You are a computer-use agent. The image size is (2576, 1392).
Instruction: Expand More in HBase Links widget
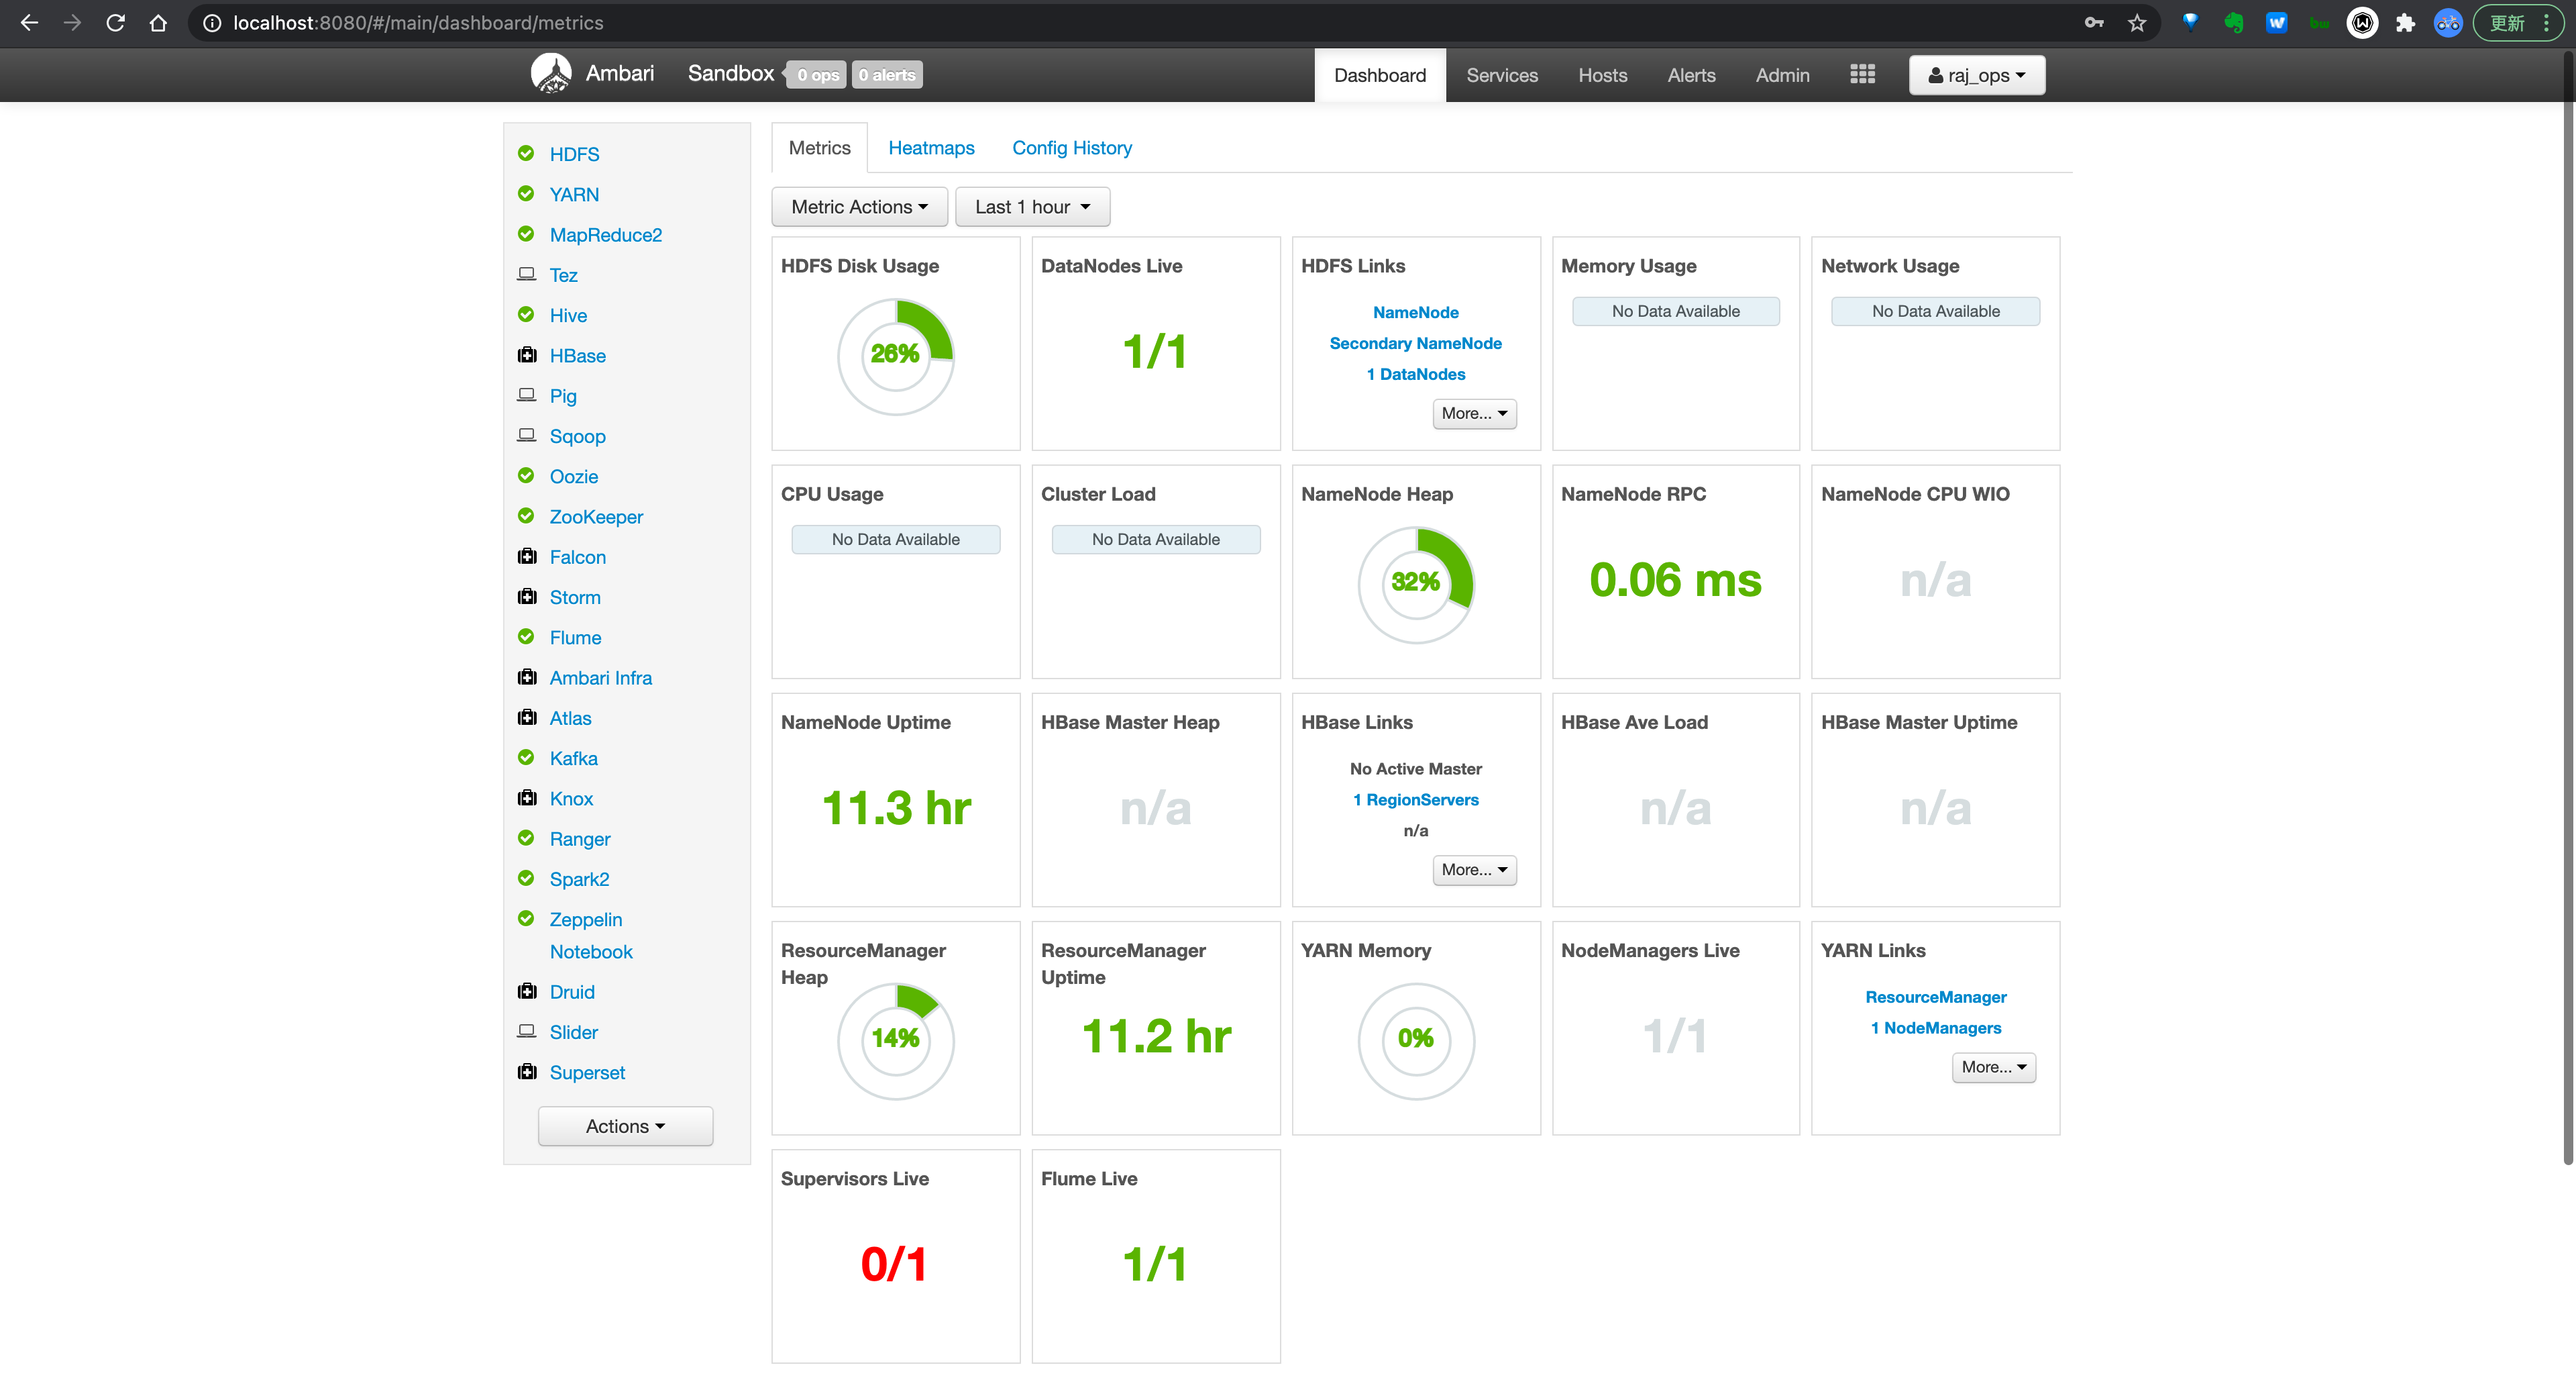[x=1474, y=870]
